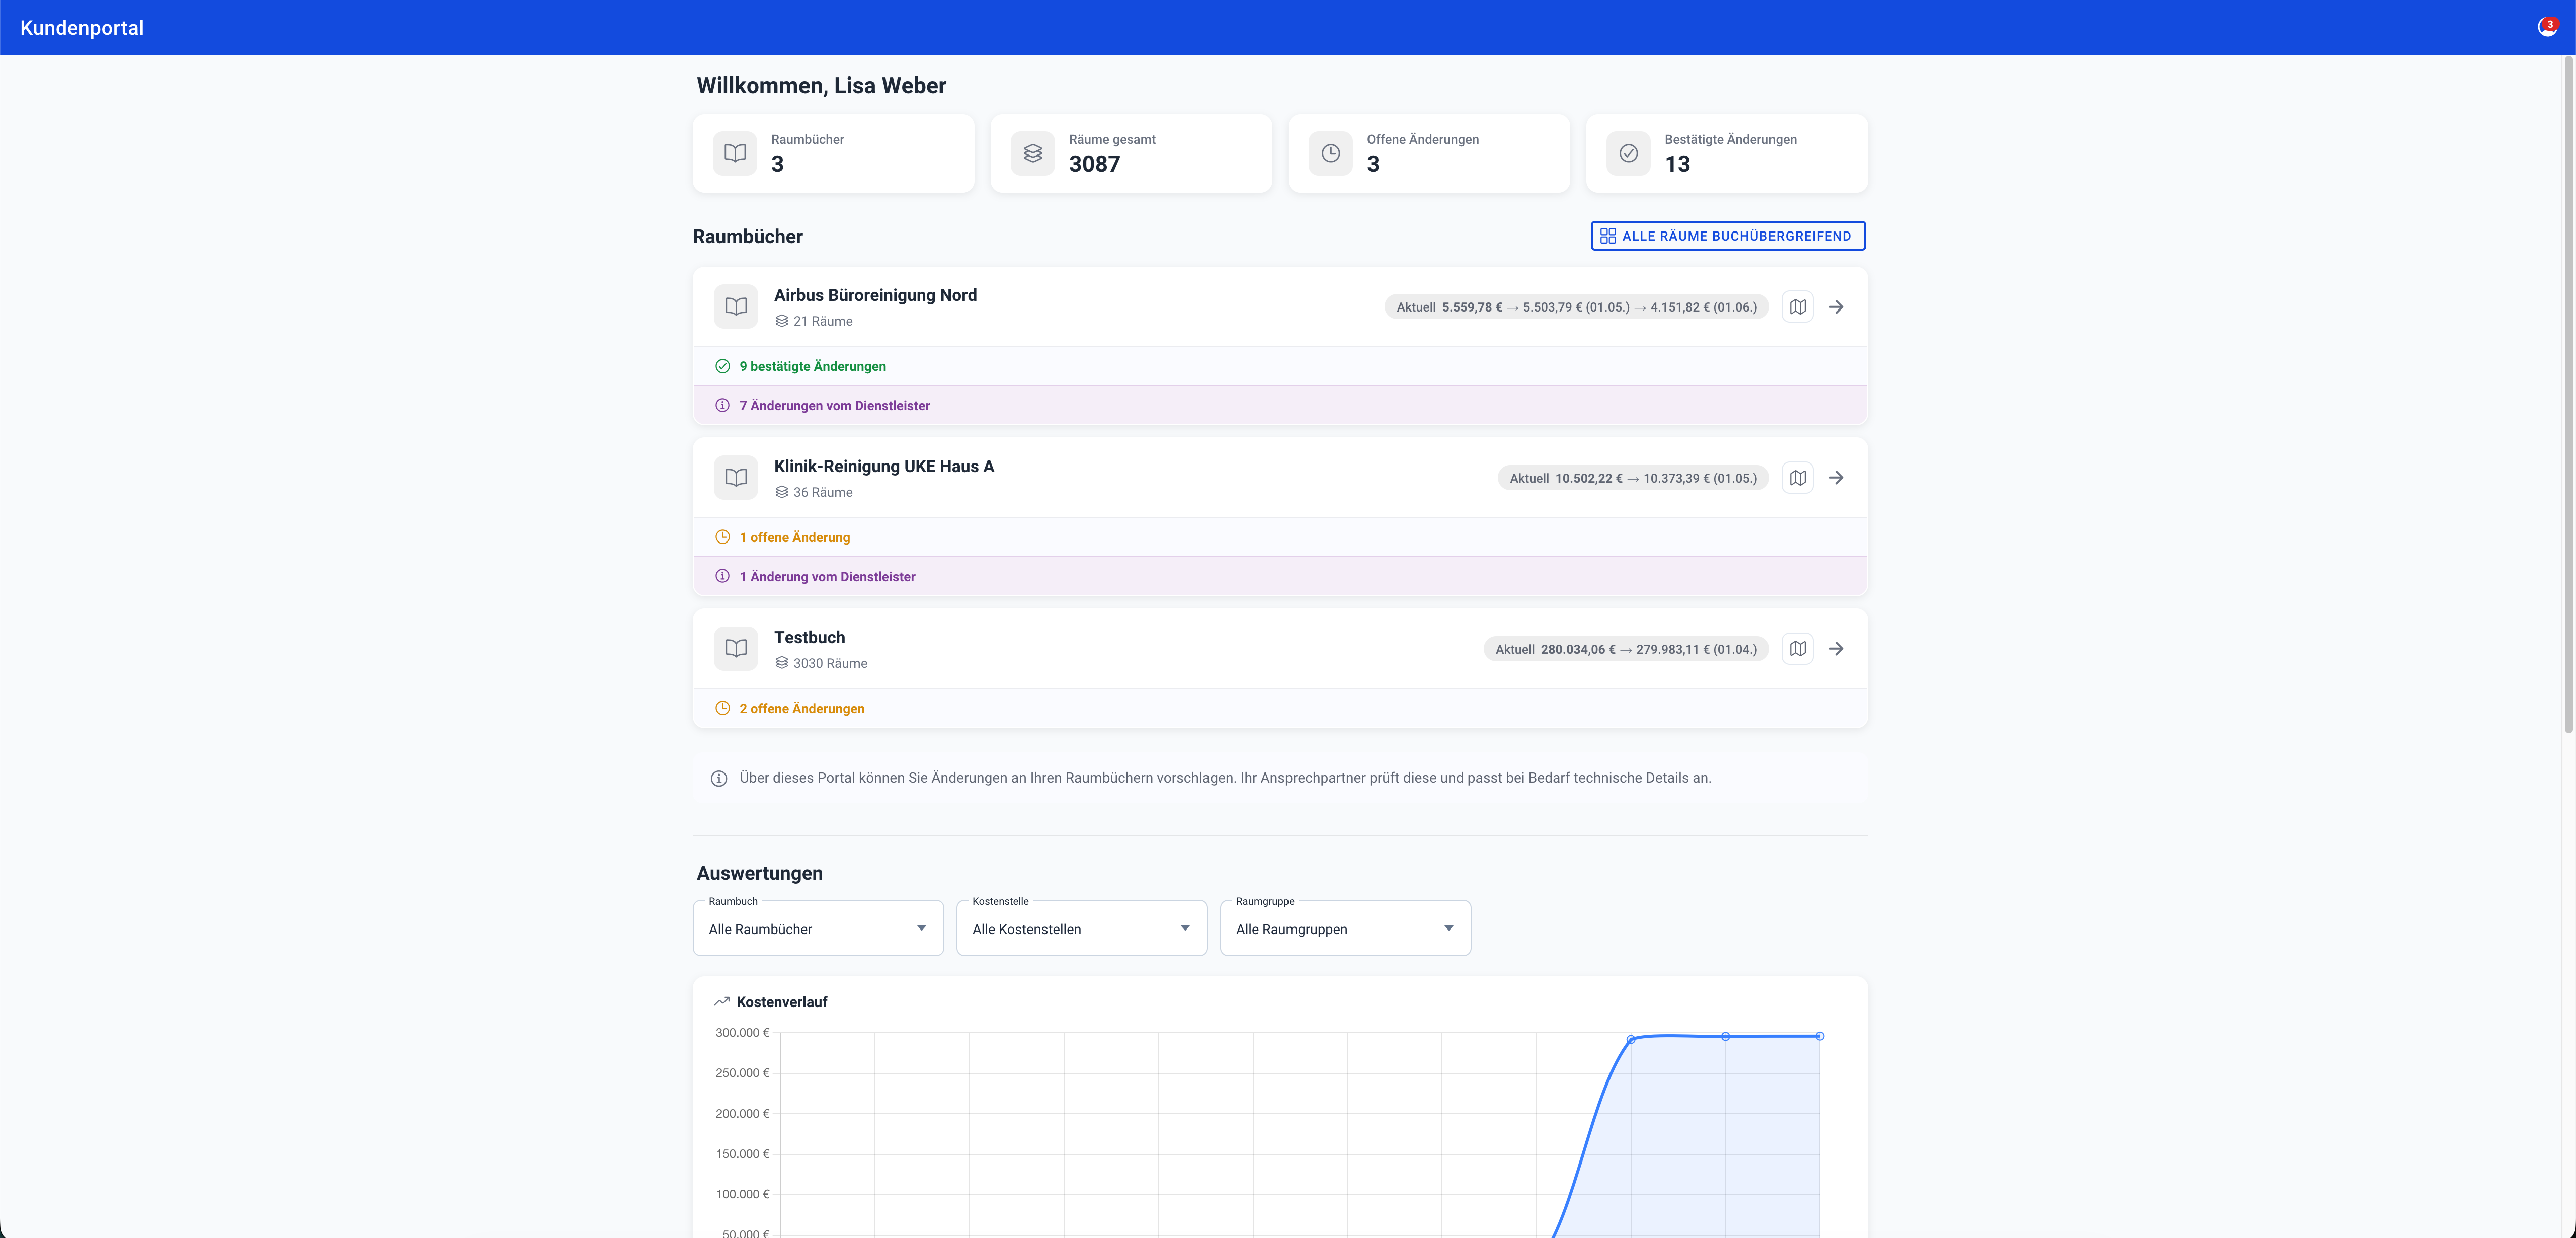The height and width of the screenshot is (1238, 2576).
Task: Open the Raumgruppe filter dropdown
Action: pos(1346,929)
